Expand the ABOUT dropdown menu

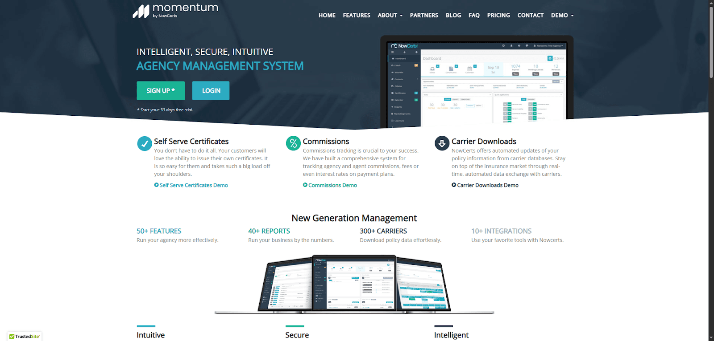390,15
